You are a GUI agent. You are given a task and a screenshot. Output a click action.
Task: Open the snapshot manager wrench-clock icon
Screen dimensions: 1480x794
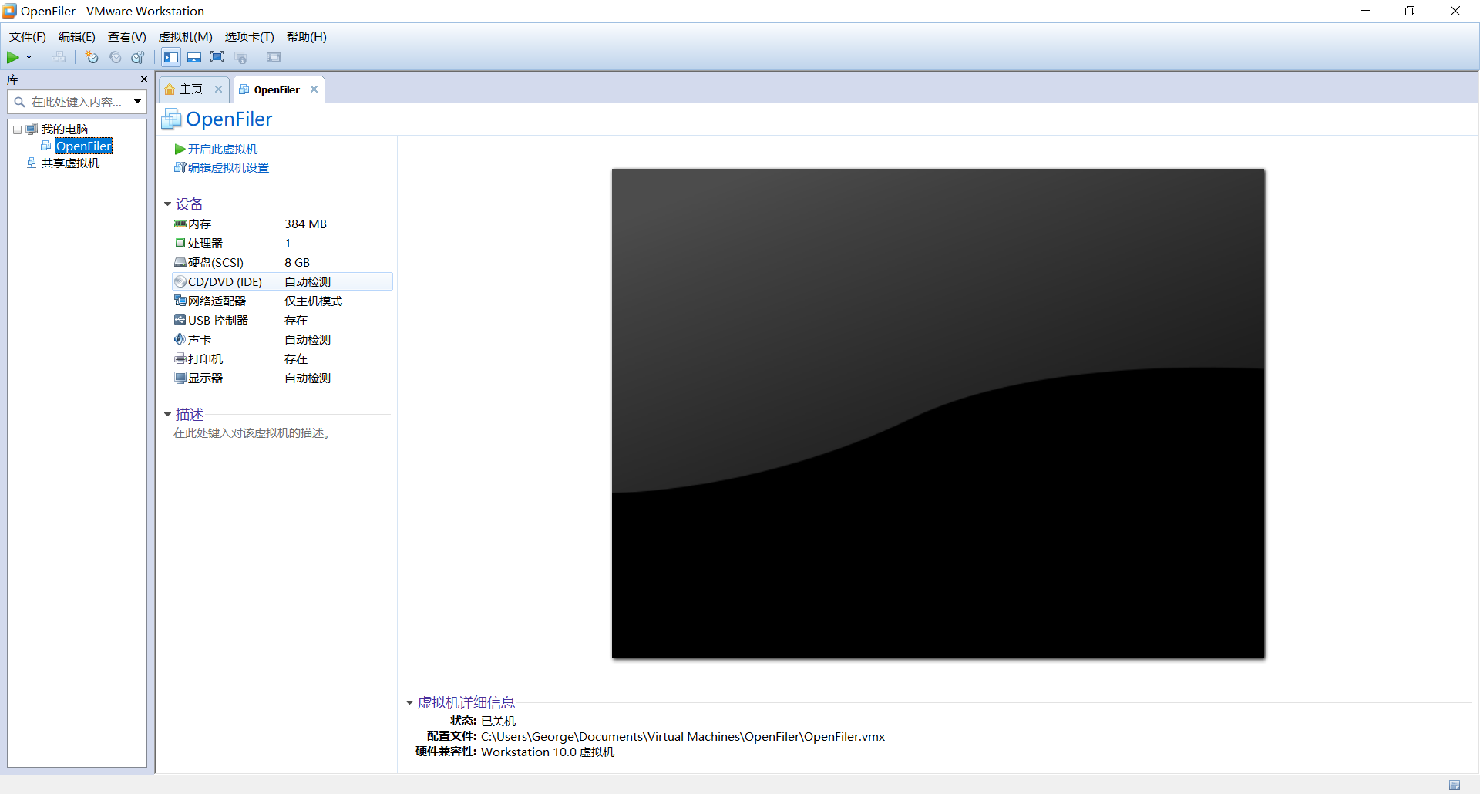(138, 57)
